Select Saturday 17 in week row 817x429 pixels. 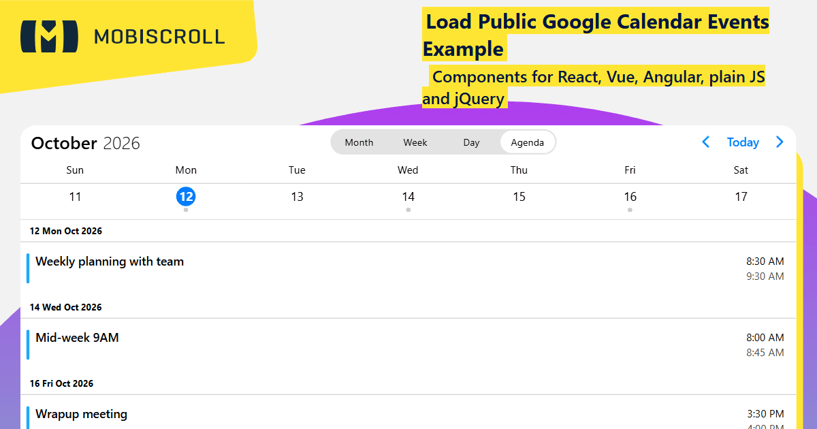(x=741, y=197)
